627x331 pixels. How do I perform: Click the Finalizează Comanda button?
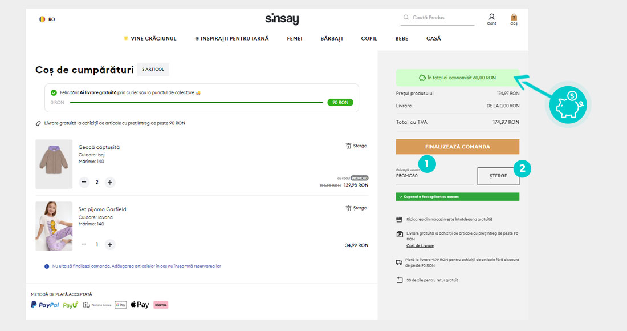click(x=457, y=147)
